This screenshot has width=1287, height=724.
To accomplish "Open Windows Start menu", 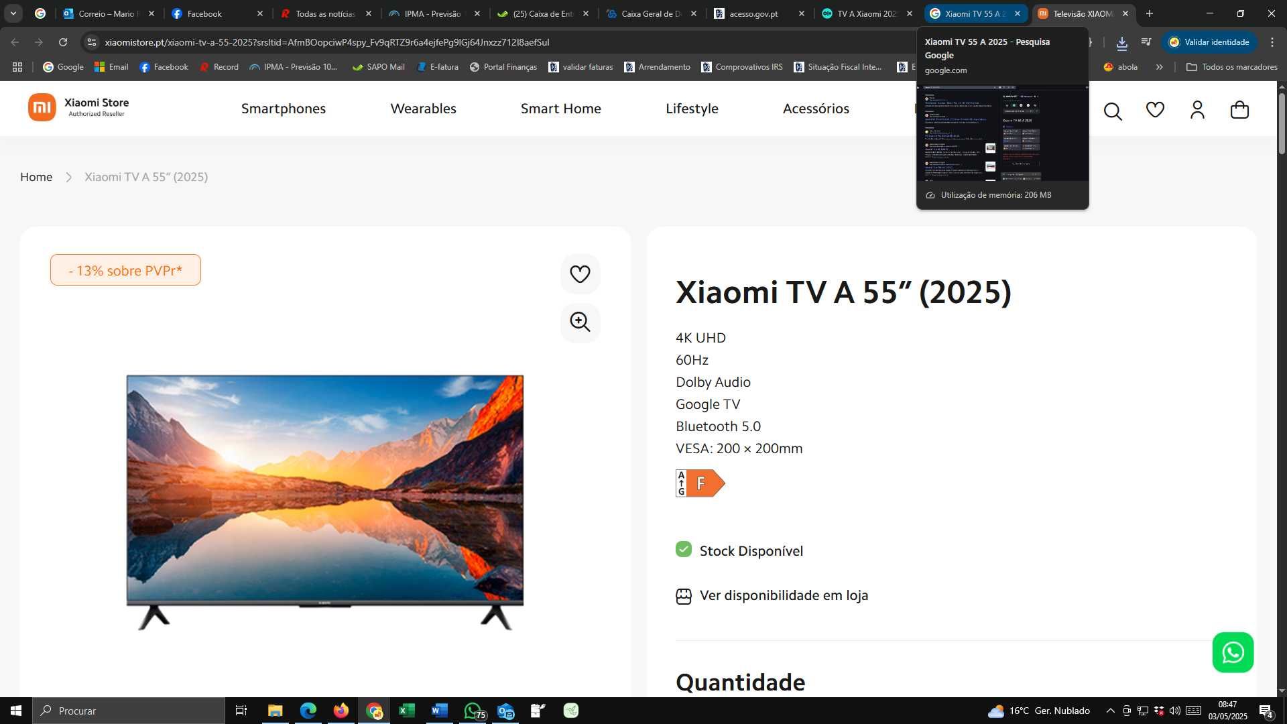I will pos(15,711).
